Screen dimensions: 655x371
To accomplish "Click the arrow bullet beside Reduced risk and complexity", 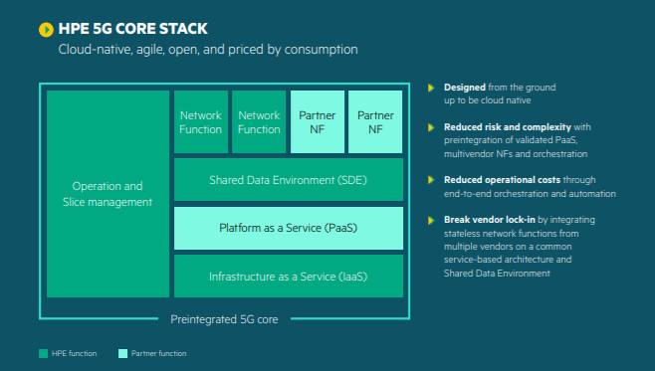I will 431,127.
